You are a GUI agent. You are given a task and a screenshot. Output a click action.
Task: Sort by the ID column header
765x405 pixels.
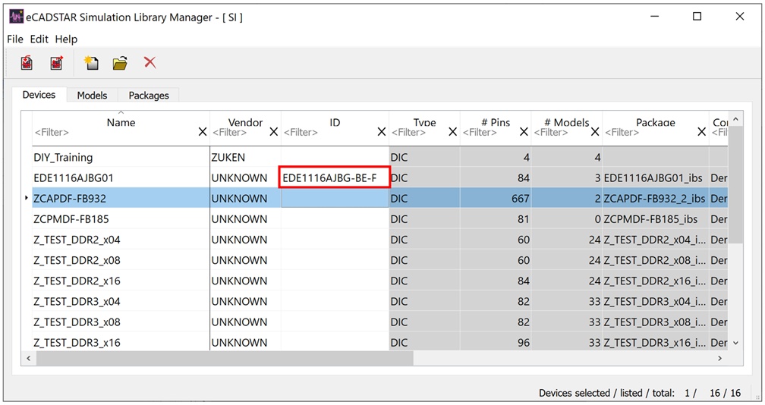click(335, 122)
